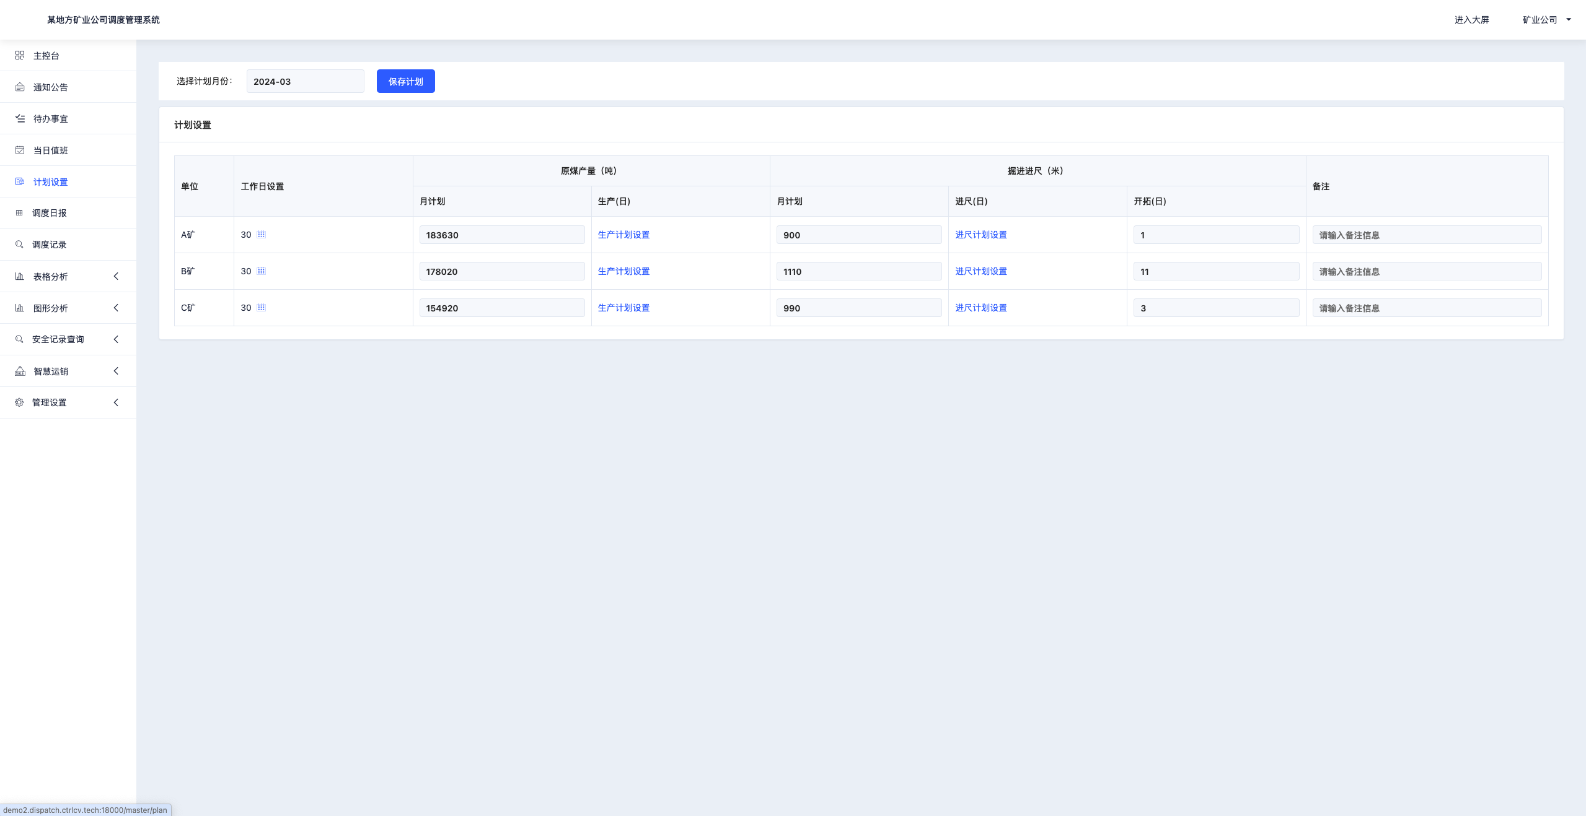Open the 矿业公司 account dropdown
The width and height of the screenshot is (1586, 816).
point(1546,20)
